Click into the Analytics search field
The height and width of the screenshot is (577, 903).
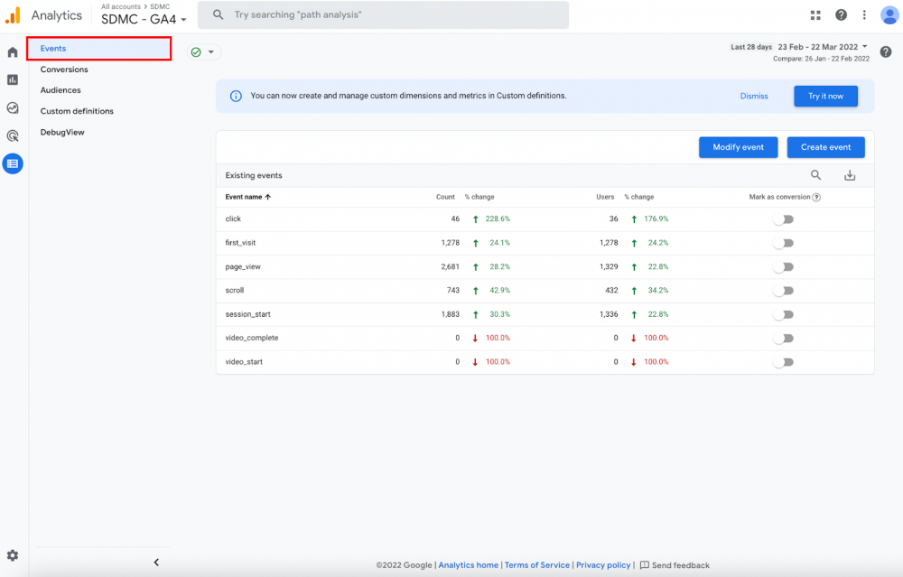383,15
